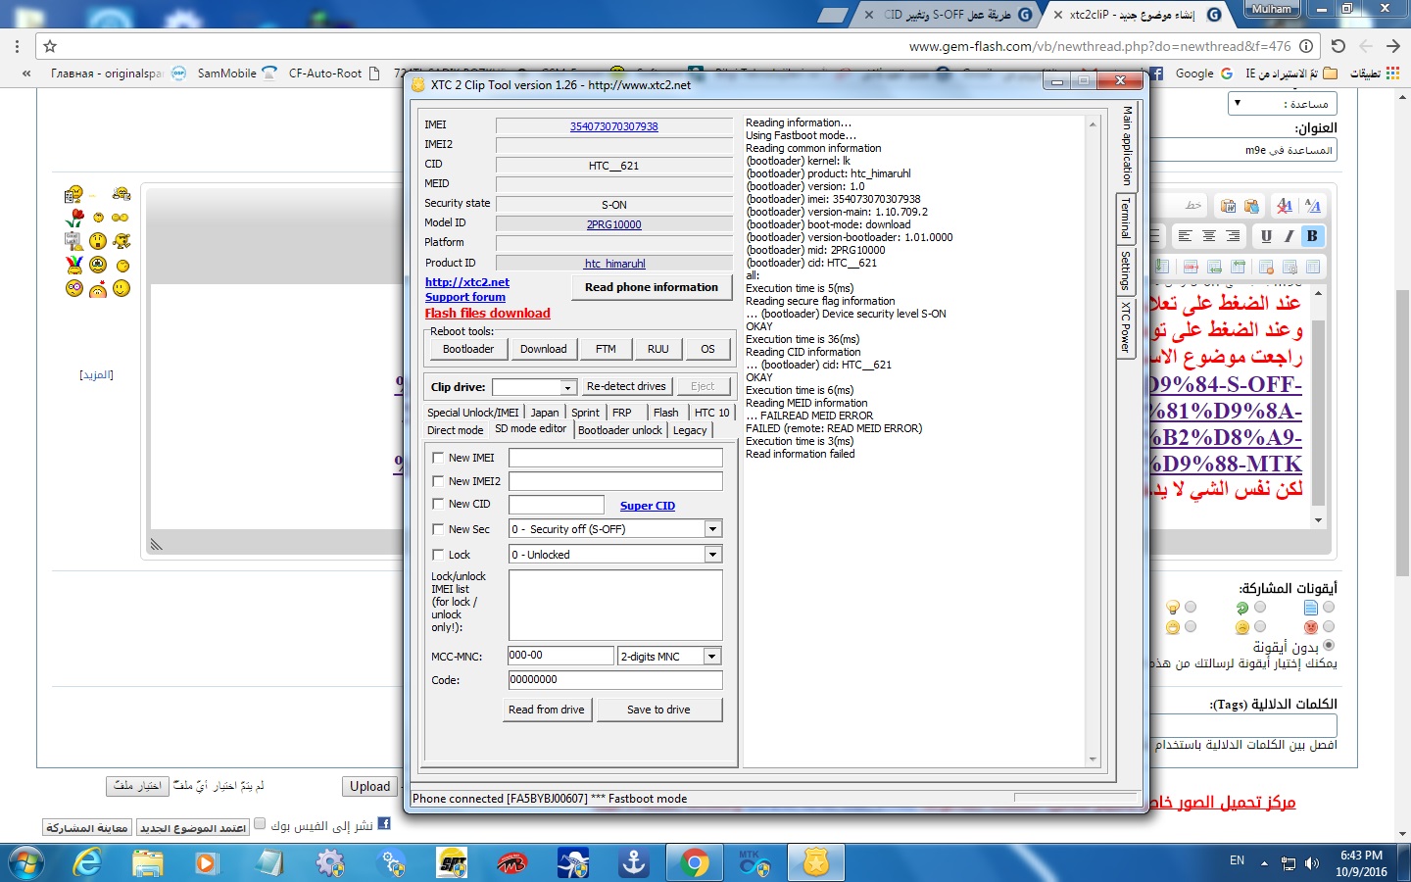Show hidden system tray icons
Image resolution: width=1411 pixels, height=882 pixels.
pos(1264,863)
